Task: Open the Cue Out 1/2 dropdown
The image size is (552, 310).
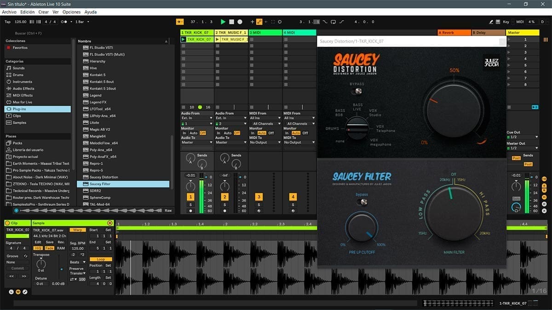Action: click(522, 137)
